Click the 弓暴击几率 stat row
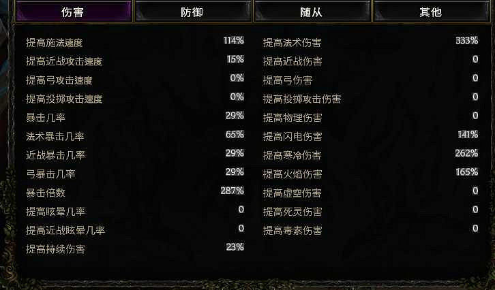Screen dimensions: 495x290 click(x=135, y=174)
